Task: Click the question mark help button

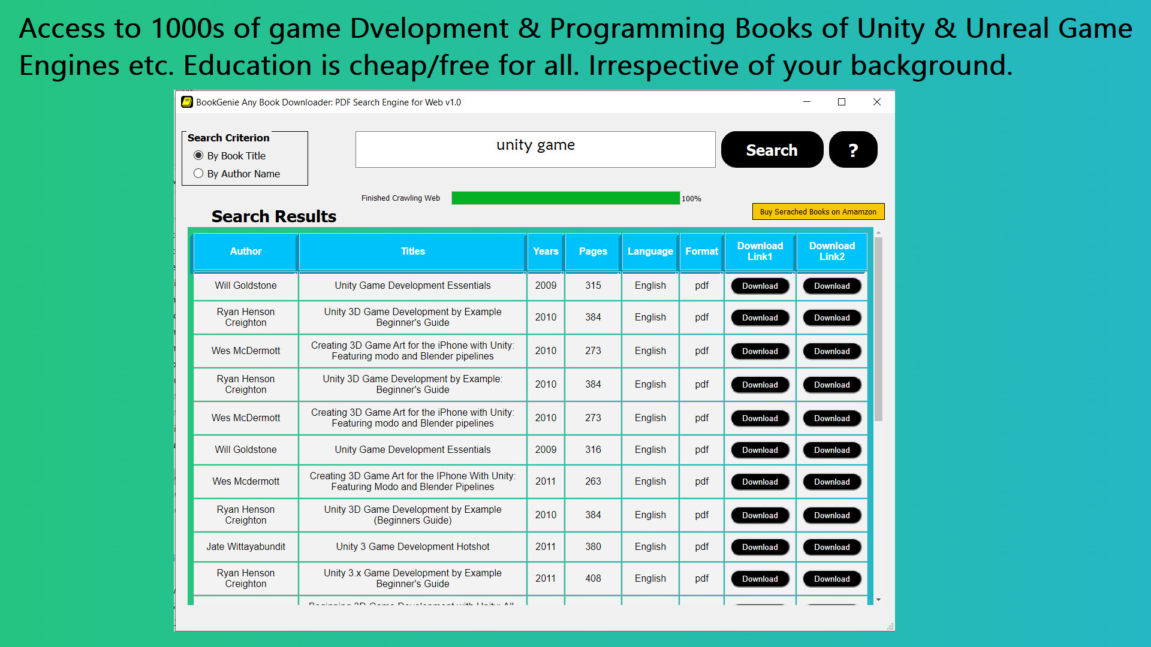Action: click(x=852, y=150)
